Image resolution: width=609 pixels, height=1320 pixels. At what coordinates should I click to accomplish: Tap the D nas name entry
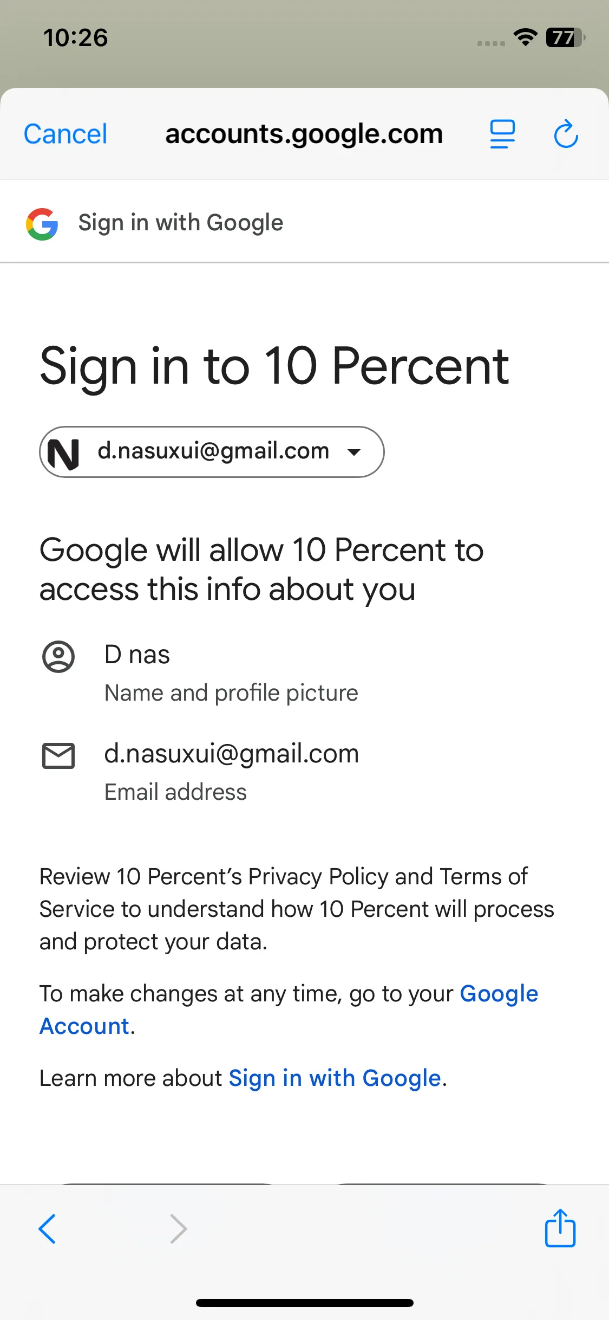[137, 655]
